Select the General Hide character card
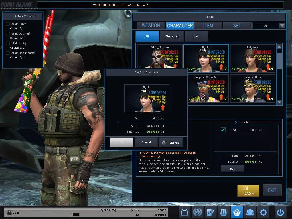 pos(253,88)
